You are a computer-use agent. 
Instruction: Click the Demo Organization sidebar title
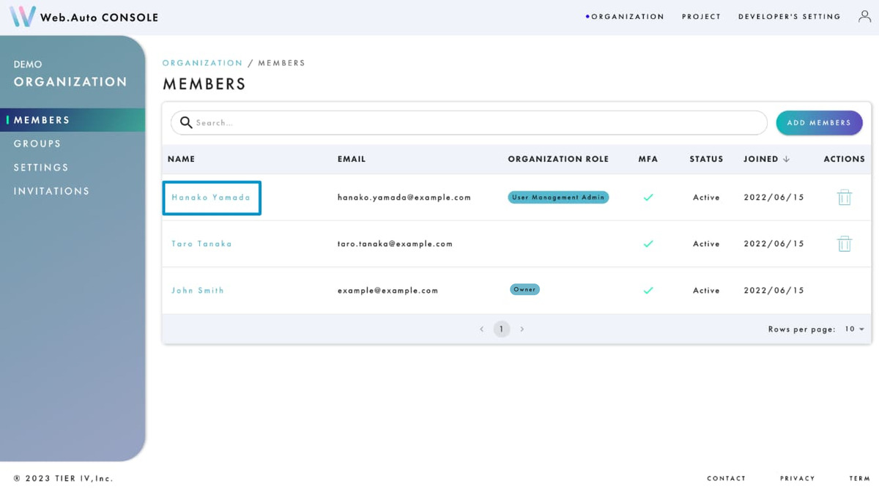click(70, 74)
